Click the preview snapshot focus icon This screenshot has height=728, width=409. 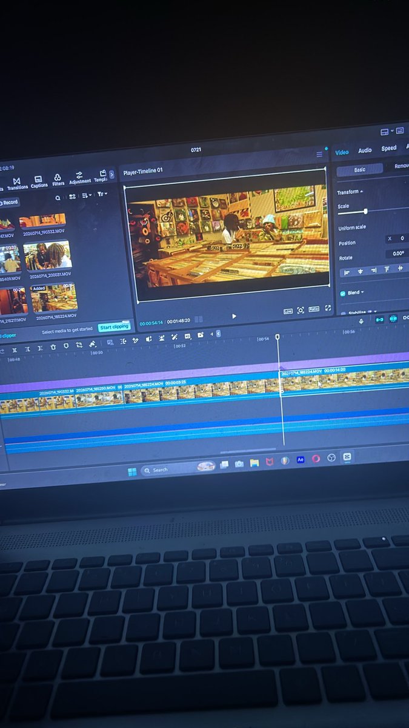tap(301, 311)
